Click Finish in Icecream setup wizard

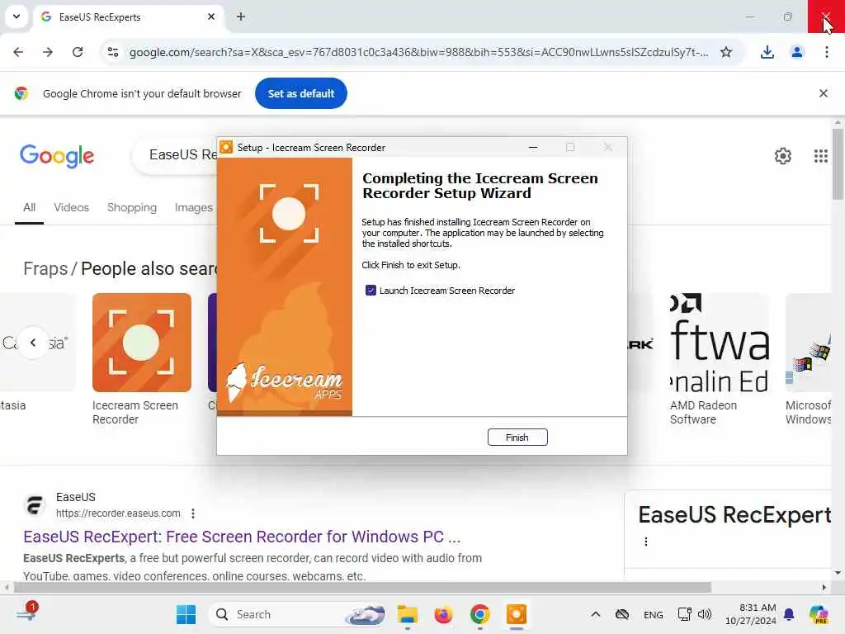[x=517, y=438]
